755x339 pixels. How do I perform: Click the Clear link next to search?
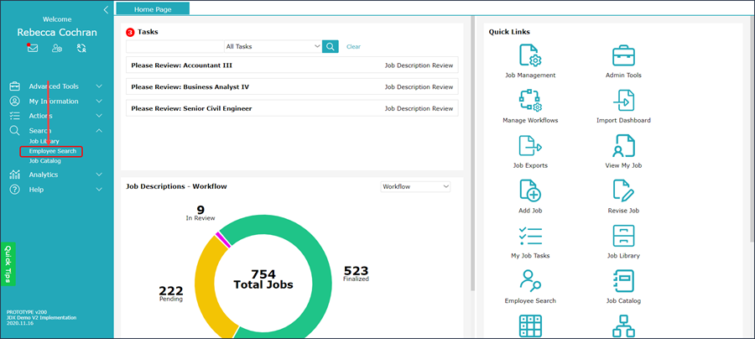click(353, 47)
